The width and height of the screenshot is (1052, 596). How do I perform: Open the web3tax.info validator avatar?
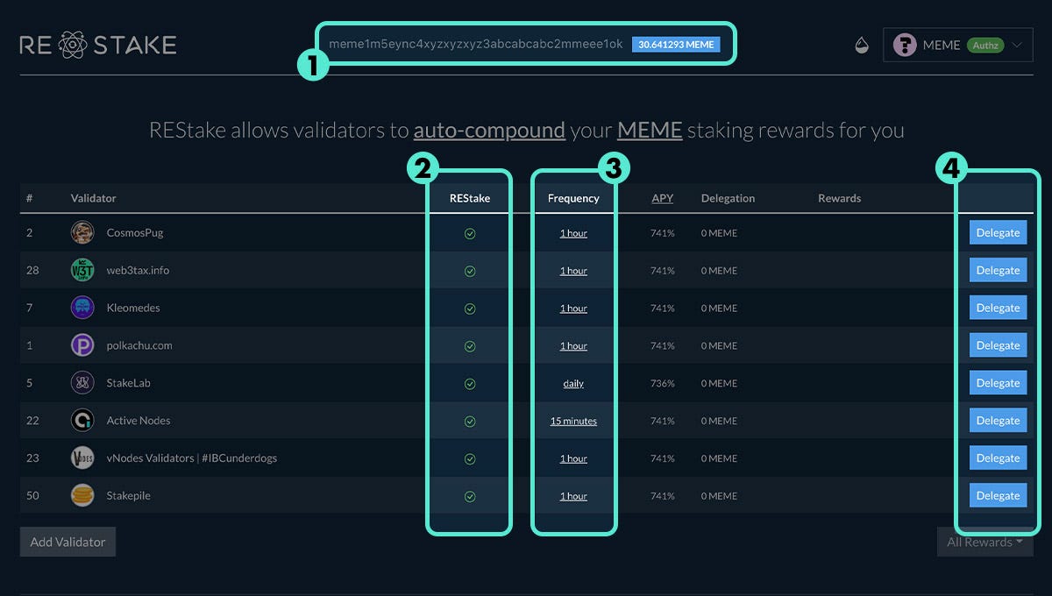82,270
